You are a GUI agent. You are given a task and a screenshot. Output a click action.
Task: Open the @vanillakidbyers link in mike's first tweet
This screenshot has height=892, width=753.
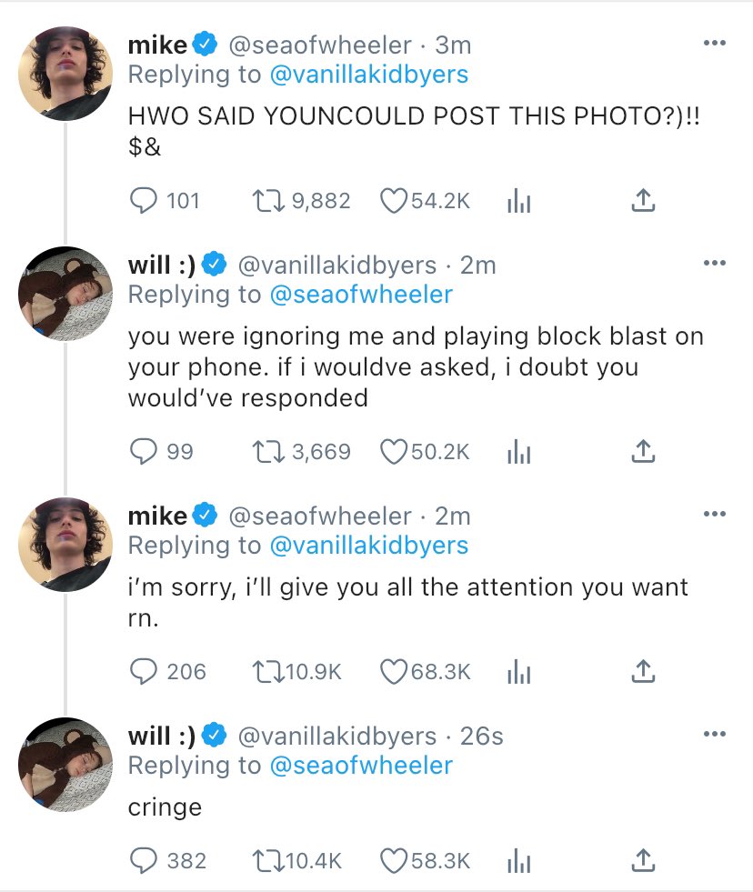[369, 75]
